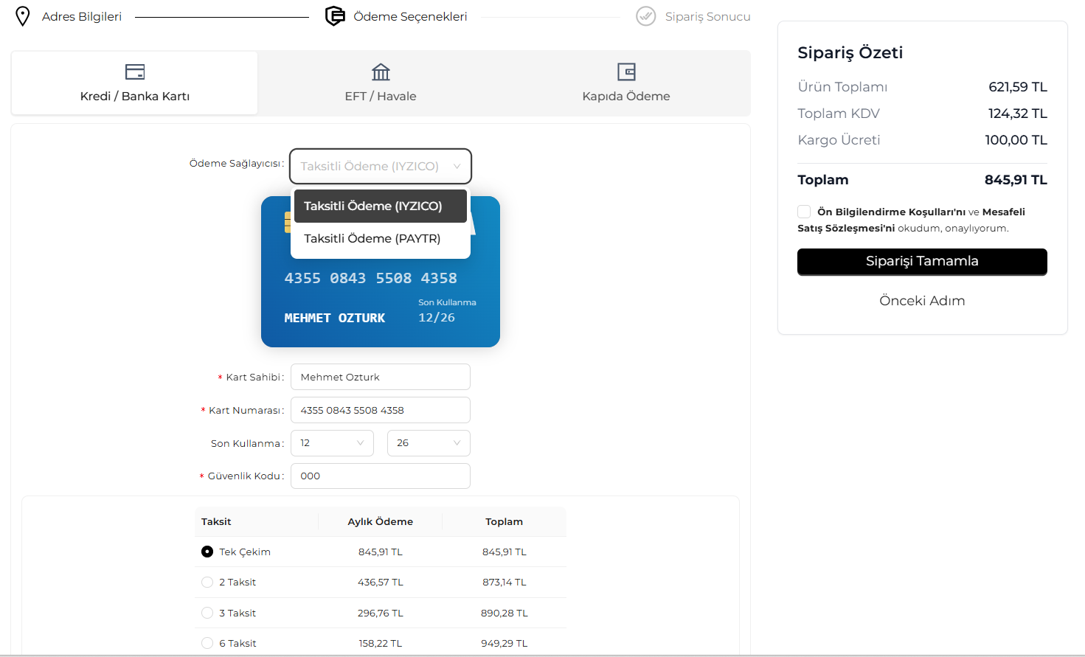The width and height of the screenshot is (1085, 657).
Task: Go to Adres Bilgileri step
Action: 82,16
